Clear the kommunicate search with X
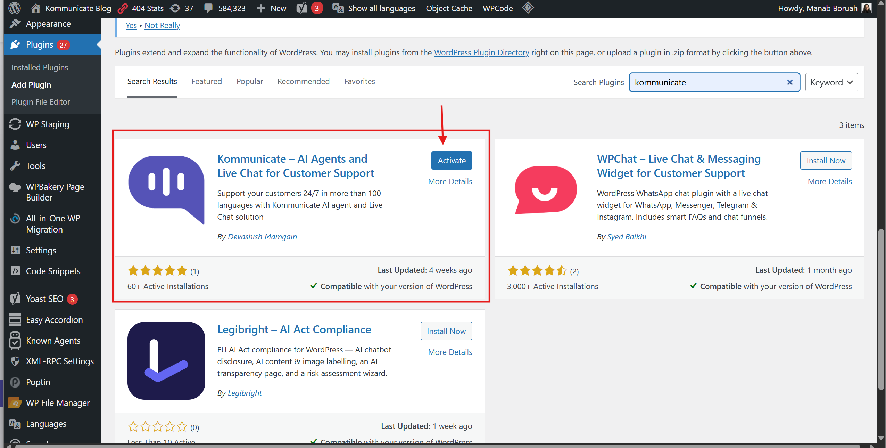The image size is (886, 448). [790, 82]
